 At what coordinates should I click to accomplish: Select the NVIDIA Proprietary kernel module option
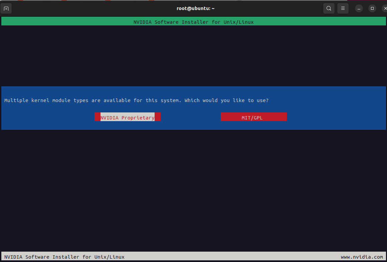pos(127,117)
